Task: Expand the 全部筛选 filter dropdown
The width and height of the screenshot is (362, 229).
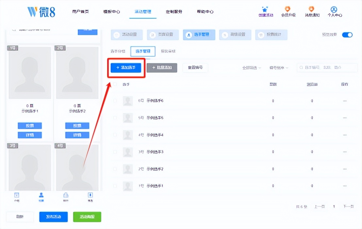Action: tap(252, 68)
